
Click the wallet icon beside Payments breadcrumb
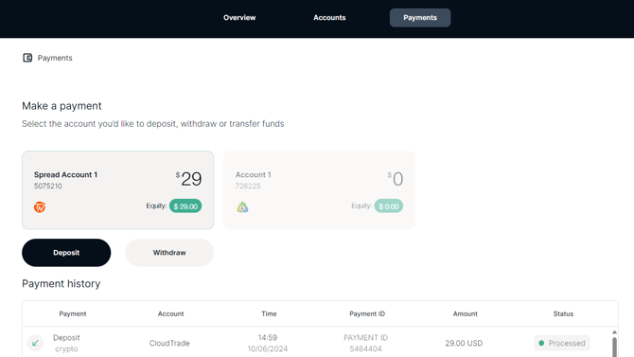coord(27,58)
